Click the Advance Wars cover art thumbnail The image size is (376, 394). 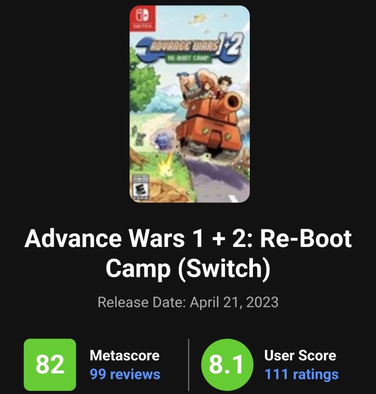point(190,104)
